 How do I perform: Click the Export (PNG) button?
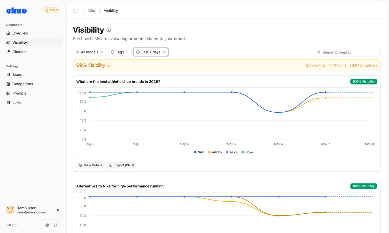coord(122,165)
